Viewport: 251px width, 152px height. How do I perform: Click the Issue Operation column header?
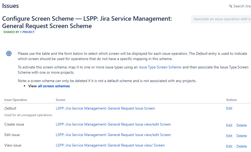pos(16,100)
